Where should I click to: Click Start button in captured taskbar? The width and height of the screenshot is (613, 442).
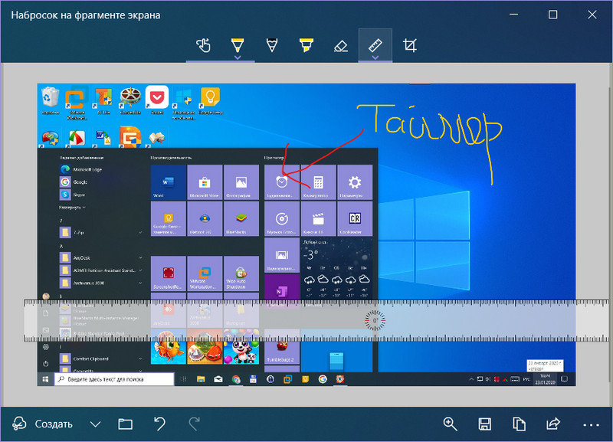pyautogui.click(x=45, y=379)
